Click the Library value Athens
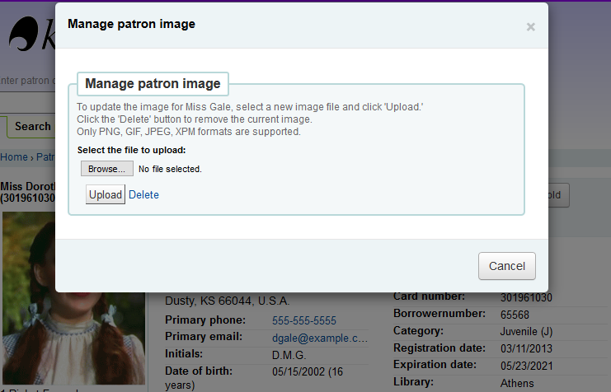Image resolution: width=611 pixels, height=392 pixels. [x=517, y=383]
